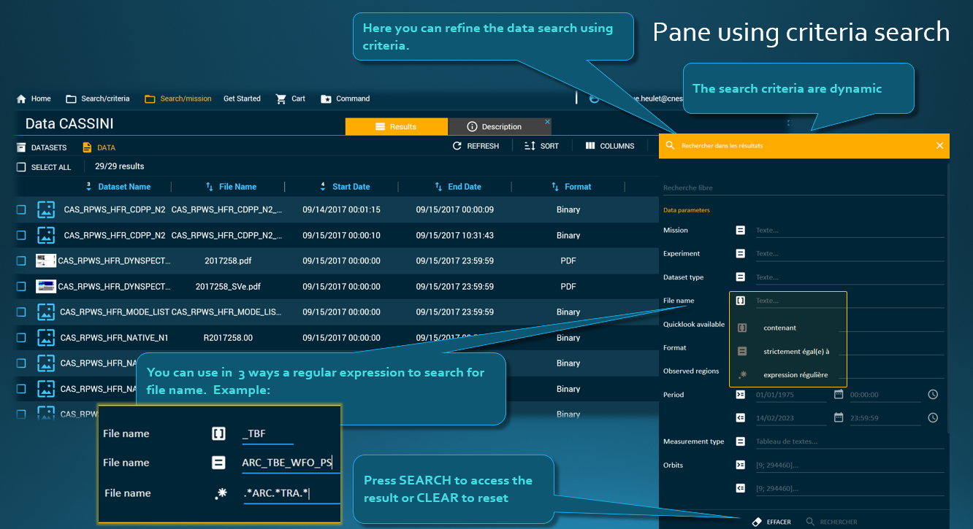The image size is (973, 529).
Task: Open the Get Started menu item
Action: 242,99
